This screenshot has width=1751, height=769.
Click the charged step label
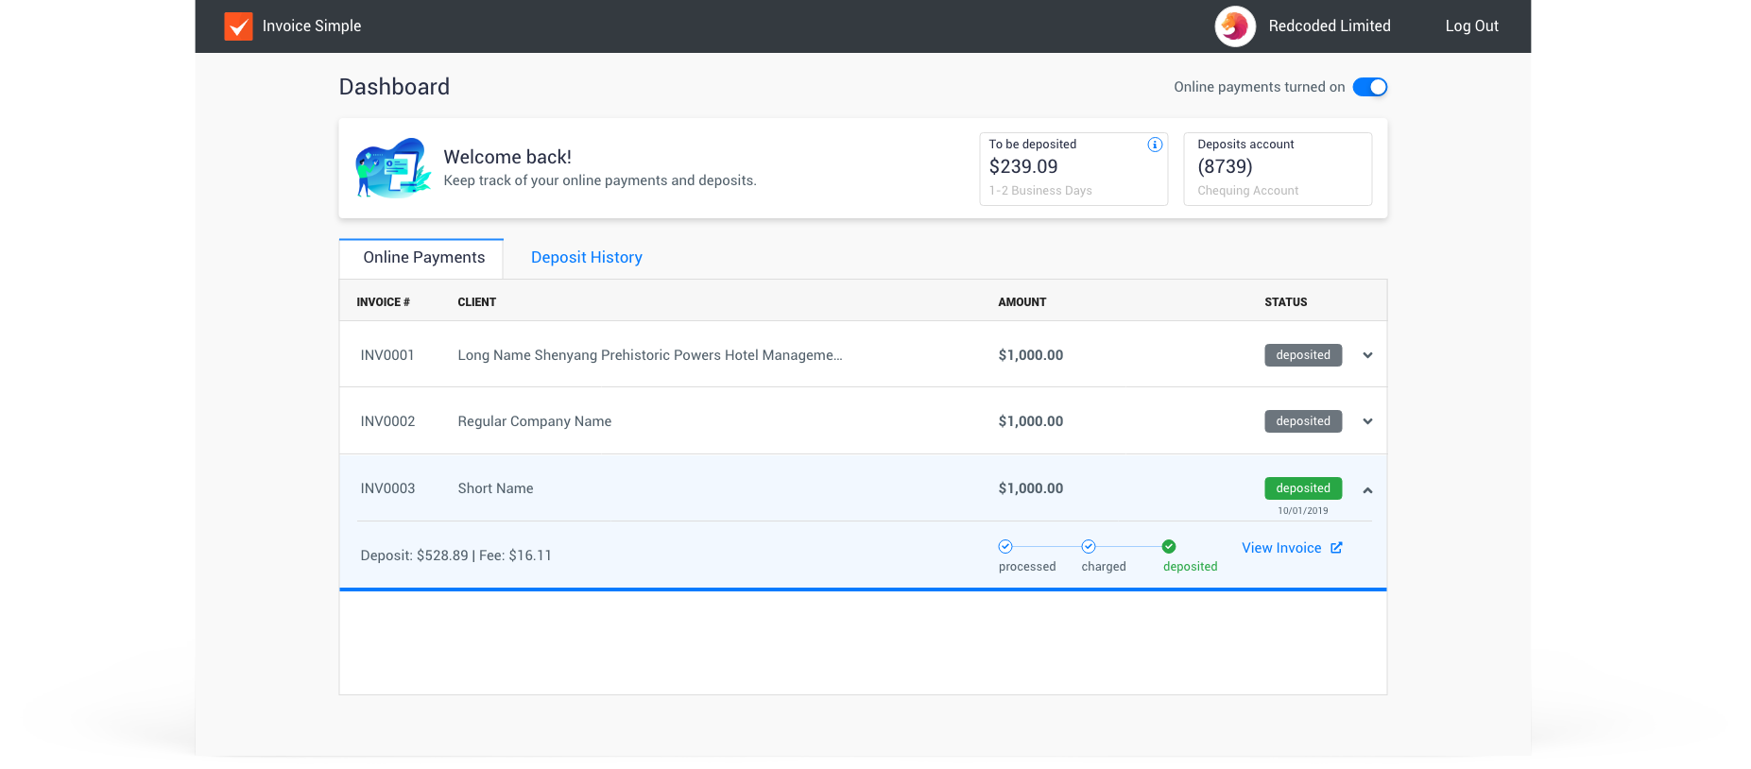1104,567
